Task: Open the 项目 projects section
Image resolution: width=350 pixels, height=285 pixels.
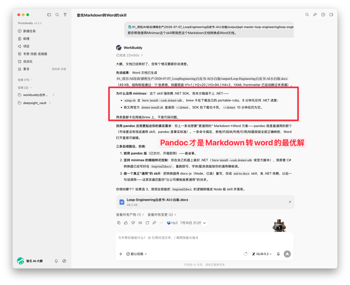Action: tap(24, 46)
